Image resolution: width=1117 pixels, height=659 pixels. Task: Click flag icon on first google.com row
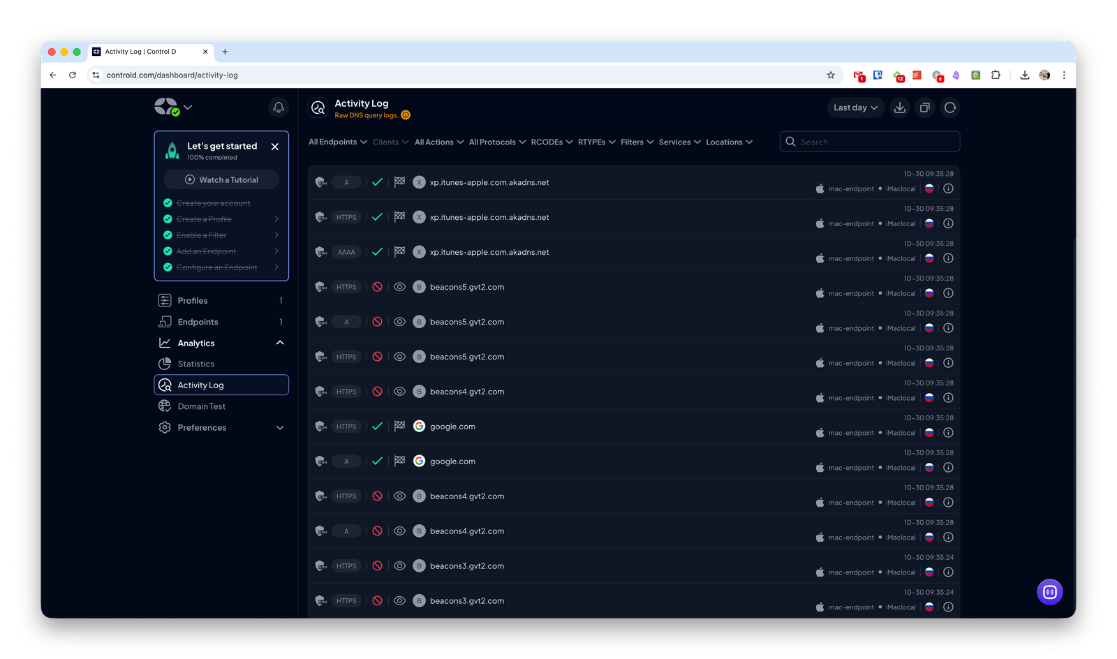click(x=399, y=426)
